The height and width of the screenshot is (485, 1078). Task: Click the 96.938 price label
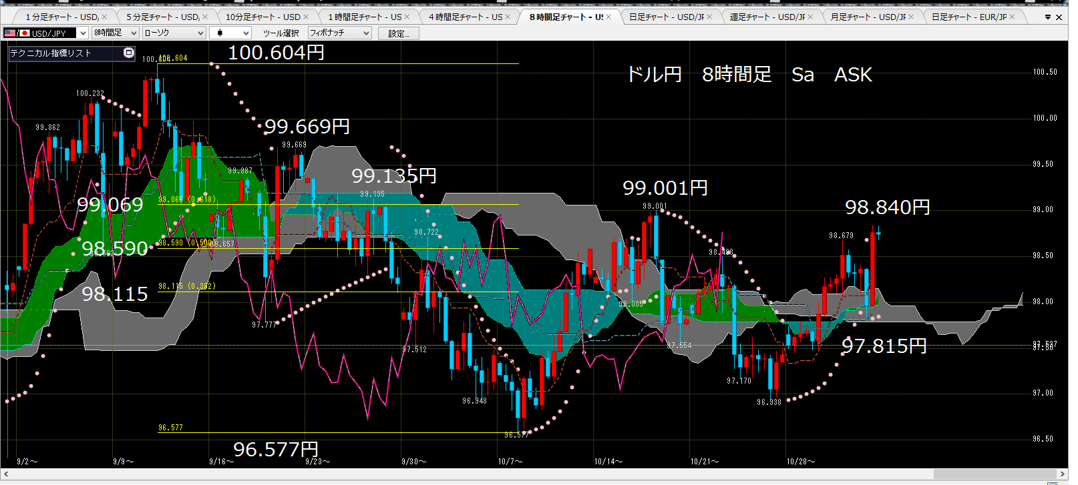(x=769, y=402)
